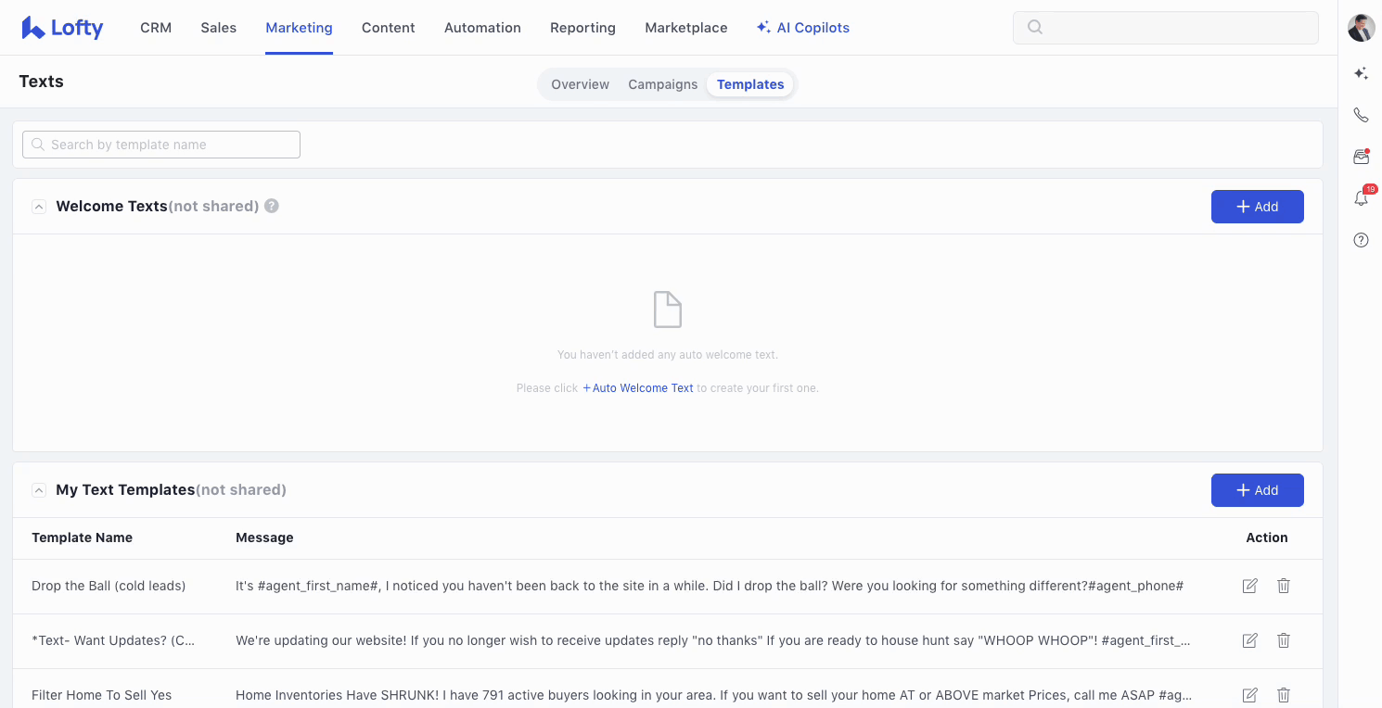Delete the Drop the Ball template

coord(1284,586)
